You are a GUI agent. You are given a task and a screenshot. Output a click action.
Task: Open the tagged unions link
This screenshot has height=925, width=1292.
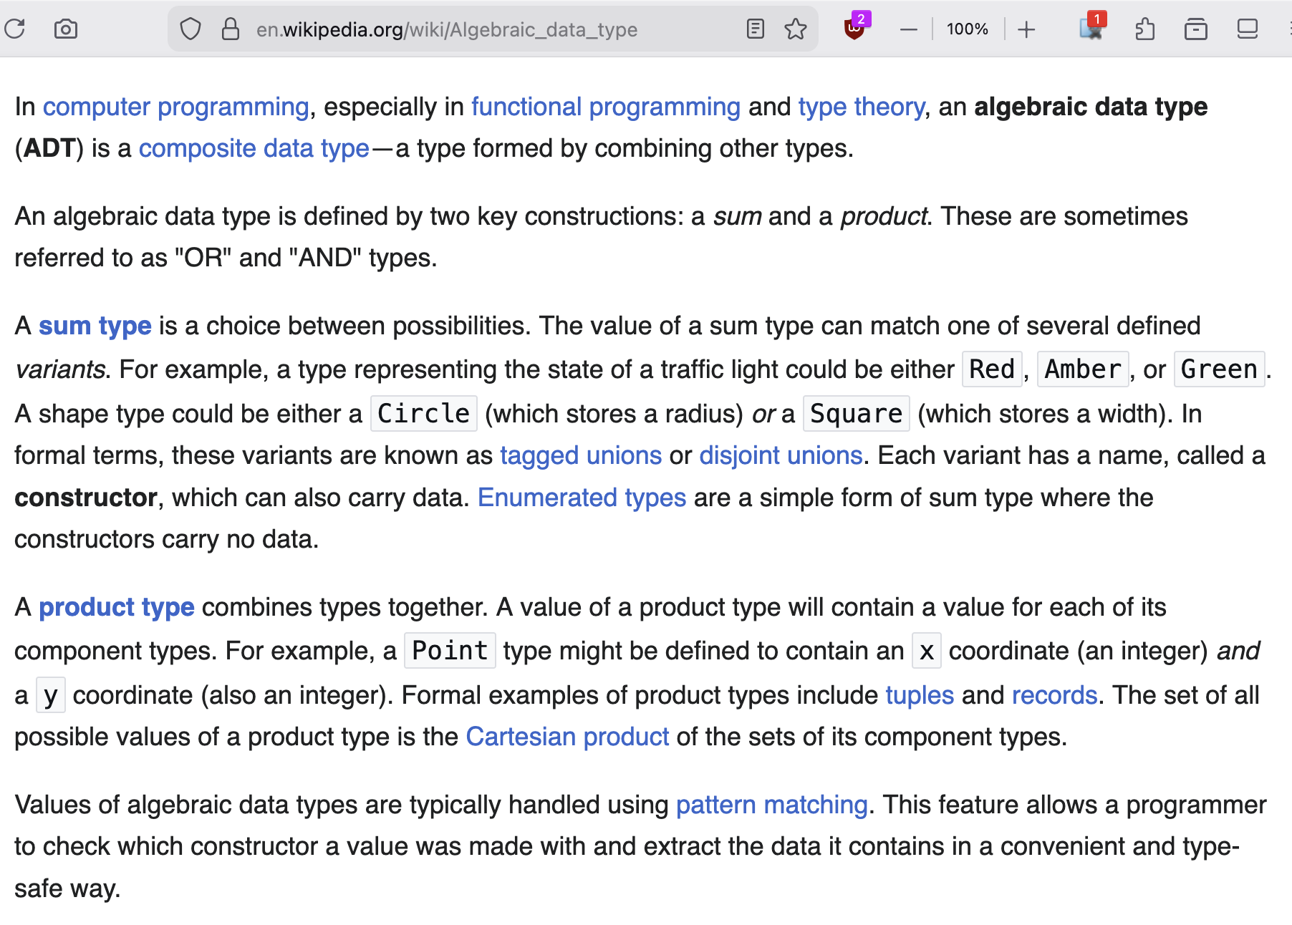[580, 455]
